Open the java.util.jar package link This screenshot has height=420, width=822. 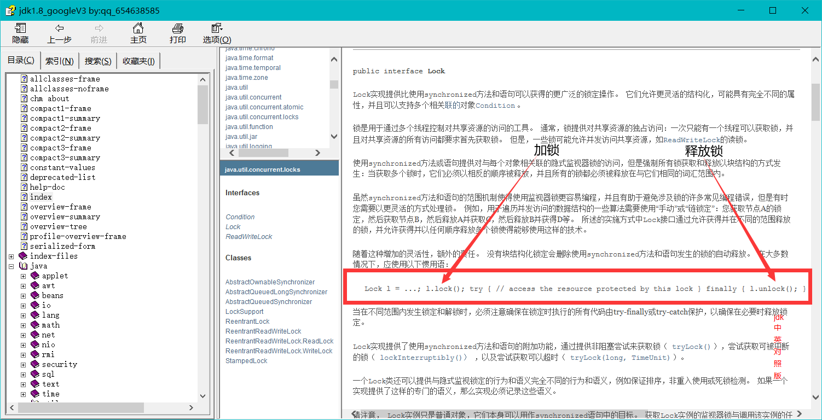241,137
